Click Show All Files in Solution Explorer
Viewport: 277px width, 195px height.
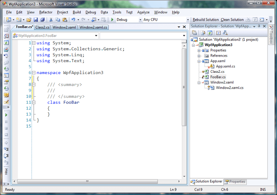[x=202, y=33]
